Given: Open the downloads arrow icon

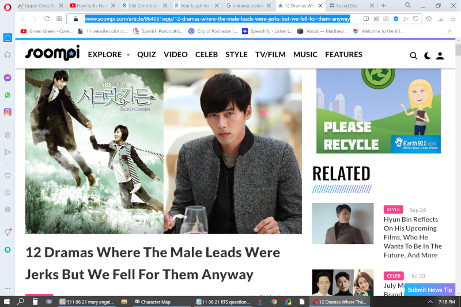Looking at the screenshot, I should pos(441,19).
